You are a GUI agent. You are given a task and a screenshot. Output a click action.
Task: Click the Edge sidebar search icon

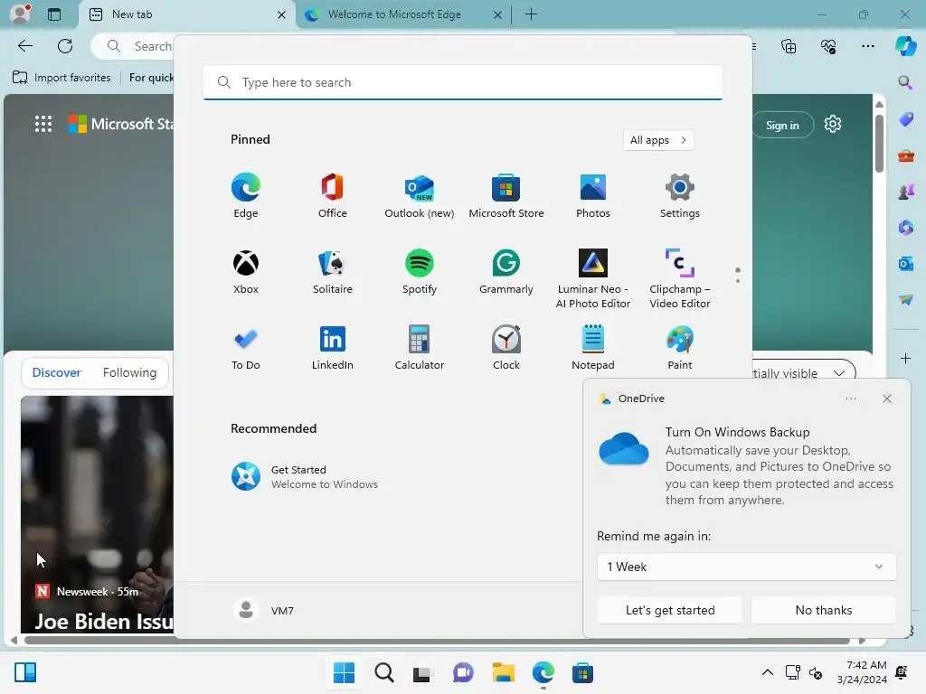pos(905,82)
